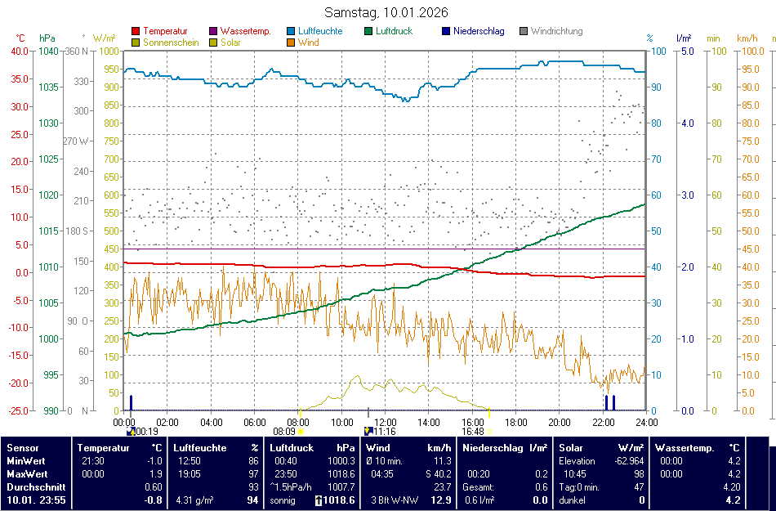Screen dimensions: 776x511
Task: Click the blue Luftfeuchte legend square
Action: (x=292, y=32)
